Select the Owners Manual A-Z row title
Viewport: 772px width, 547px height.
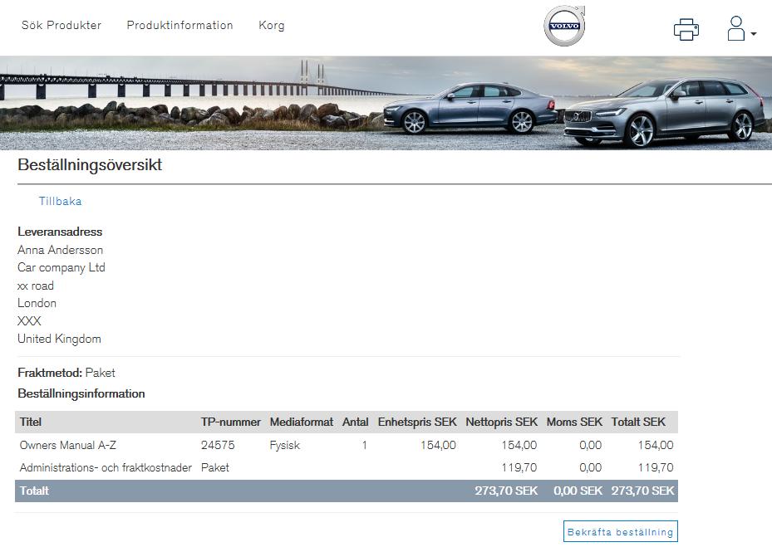(x=68, y=445)
